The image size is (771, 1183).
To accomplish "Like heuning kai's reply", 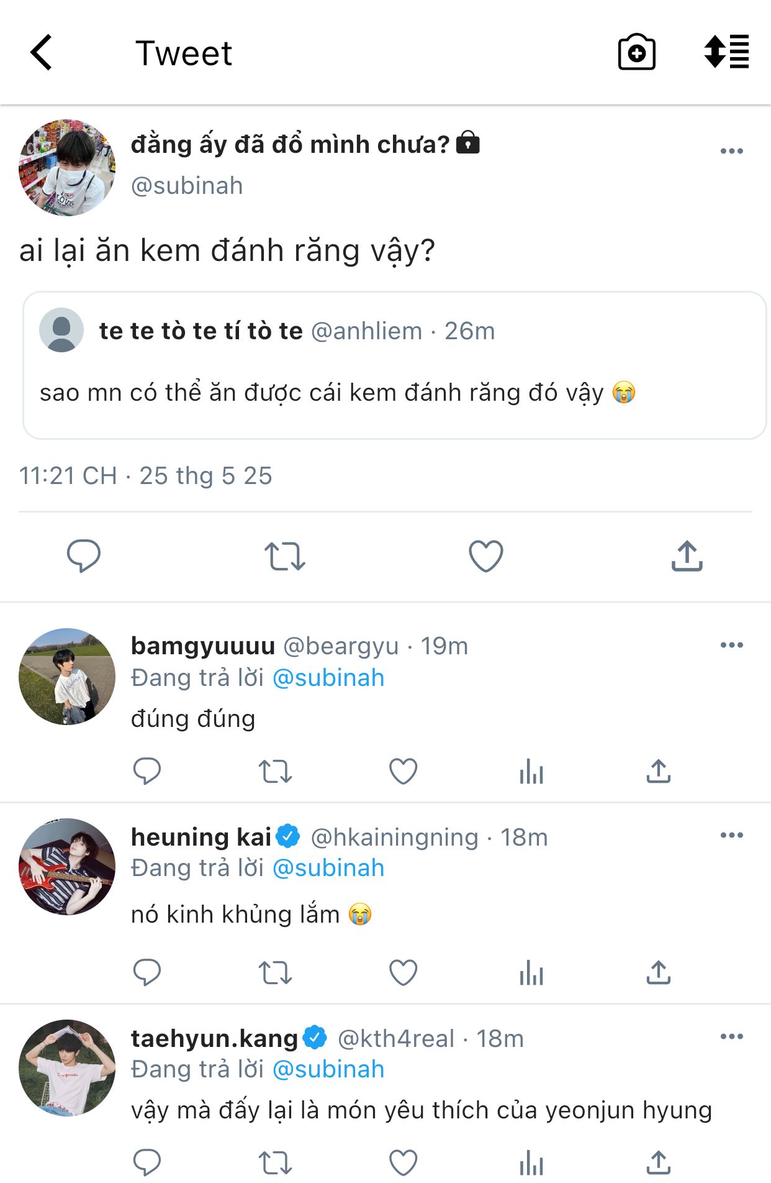I will point(403,973).
